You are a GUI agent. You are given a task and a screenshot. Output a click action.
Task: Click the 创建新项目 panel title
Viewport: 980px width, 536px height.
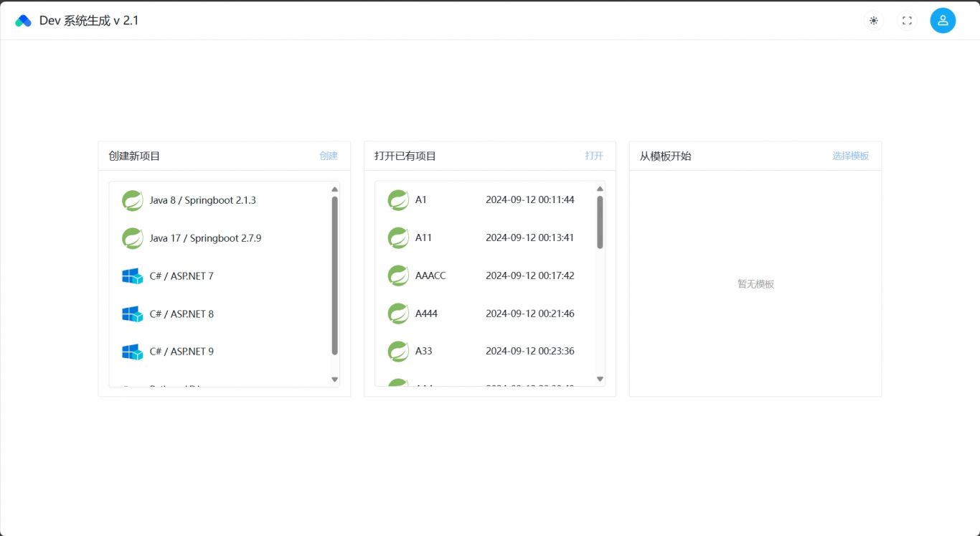(x=135, y=156)
